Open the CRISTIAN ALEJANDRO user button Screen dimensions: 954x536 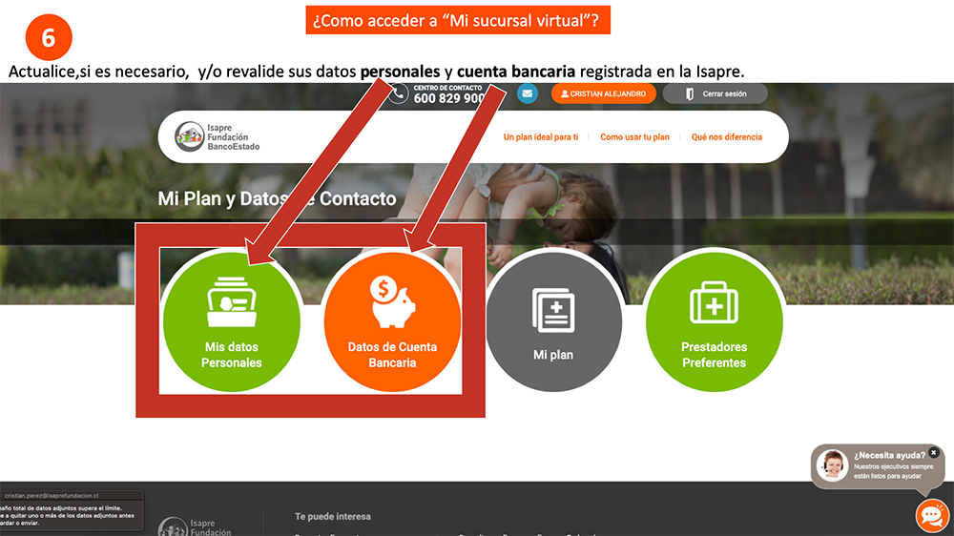tap(603, 93)
